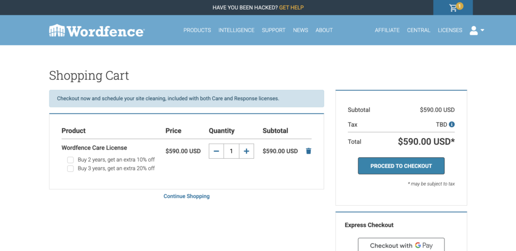Click the Wordfence logo
Screen dimensions: 516x251
coord(96,31)
